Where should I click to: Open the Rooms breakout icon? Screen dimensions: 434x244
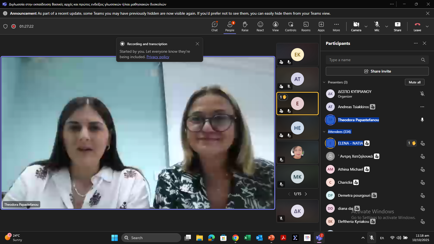306,26
